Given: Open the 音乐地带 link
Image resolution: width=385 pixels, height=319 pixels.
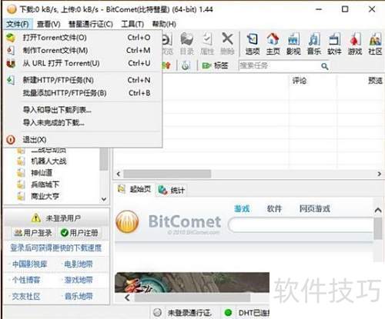Looking at the screenshot, I should 79,297.
